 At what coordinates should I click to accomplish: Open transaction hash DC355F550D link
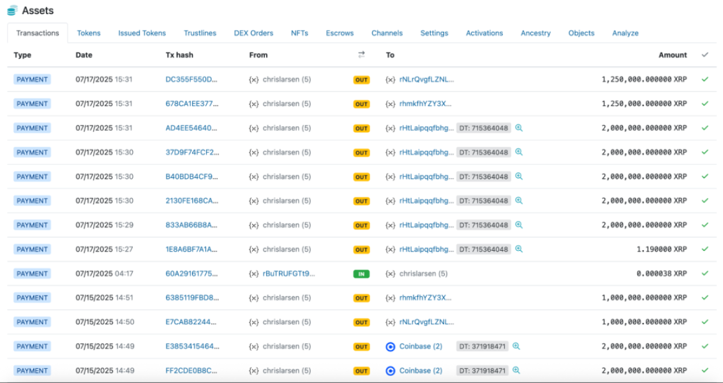191,80
